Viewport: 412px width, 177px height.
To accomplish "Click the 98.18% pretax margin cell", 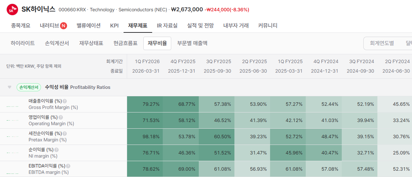I will point(145,137).
